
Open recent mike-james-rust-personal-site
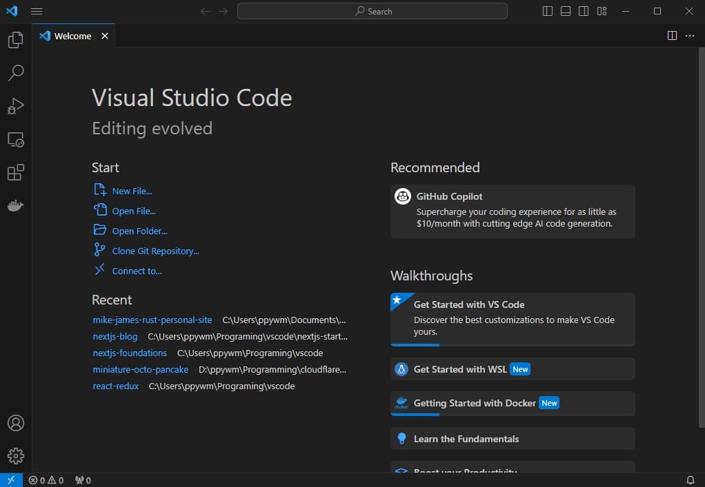click(152, 320)
